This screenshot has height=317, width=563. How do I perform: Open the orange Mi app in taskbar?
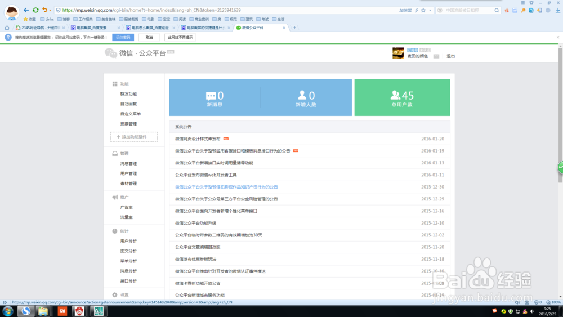coord(62,311)
